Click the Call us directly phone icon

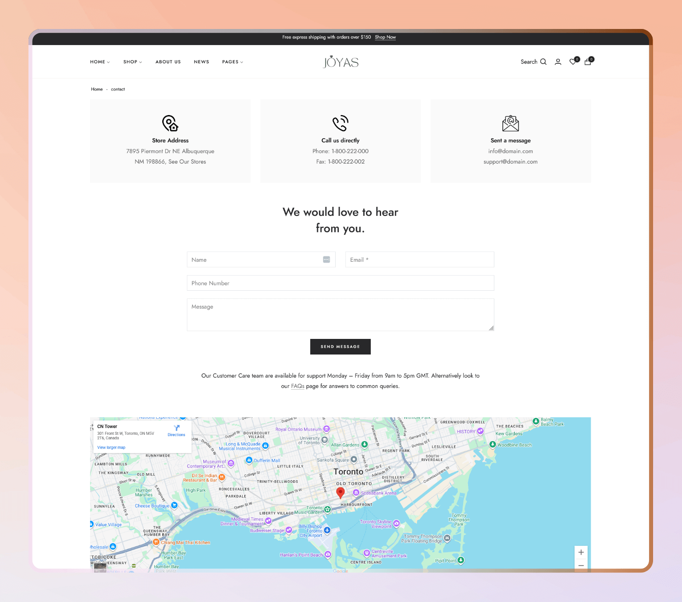[x=341, y=123]
